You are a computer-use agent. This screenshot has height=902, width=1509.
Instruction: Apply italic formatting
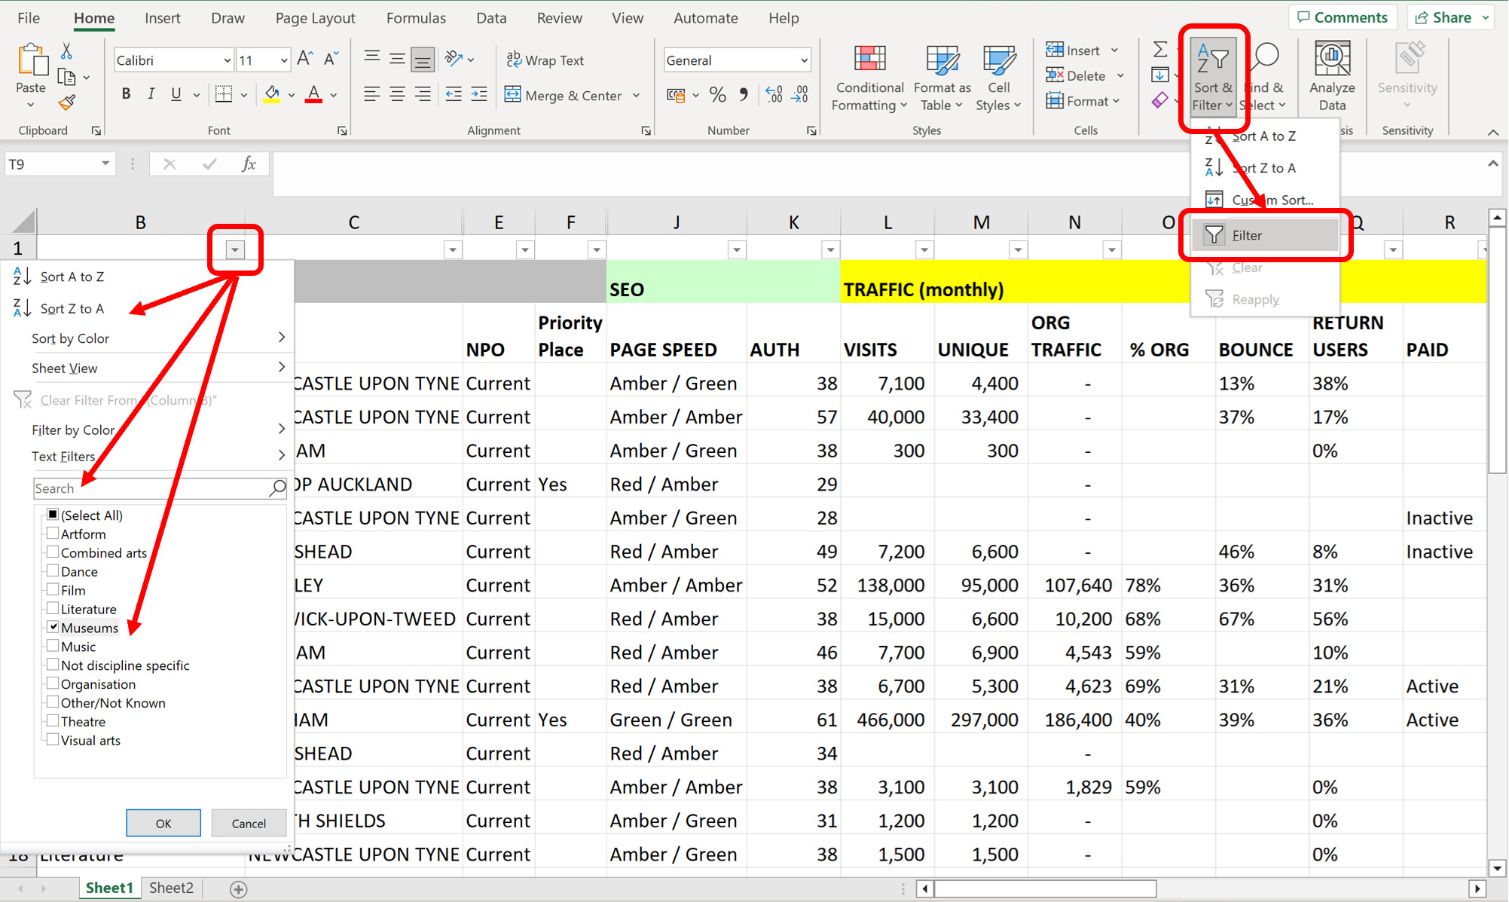[x=151, y=93]
